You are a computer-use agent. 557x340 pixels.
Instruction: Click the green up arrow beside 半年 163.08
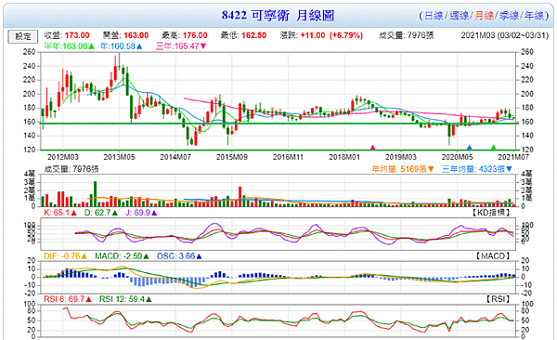[x=92, y=46]
